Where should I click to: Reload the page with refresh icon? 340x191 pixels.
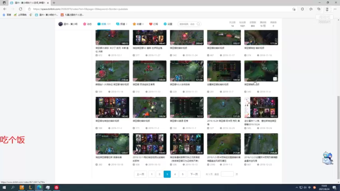tap(20, 9)
